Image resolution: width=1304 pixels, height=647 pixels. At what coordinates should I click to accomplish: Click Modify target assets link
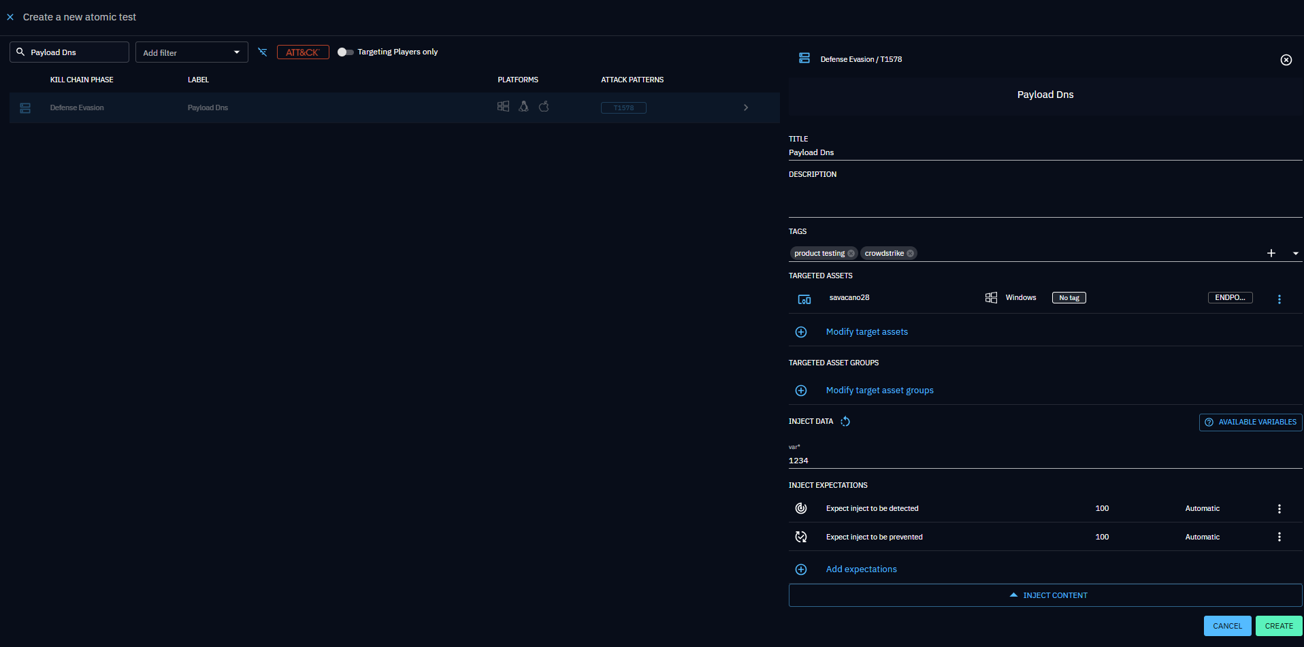point(866,332)
